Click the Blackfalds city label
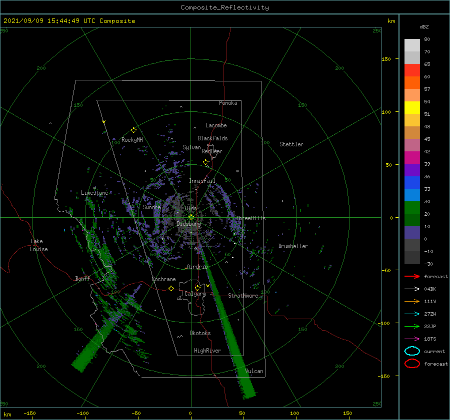The width and height of the screenshot is (450, 420). pos(212,138)
